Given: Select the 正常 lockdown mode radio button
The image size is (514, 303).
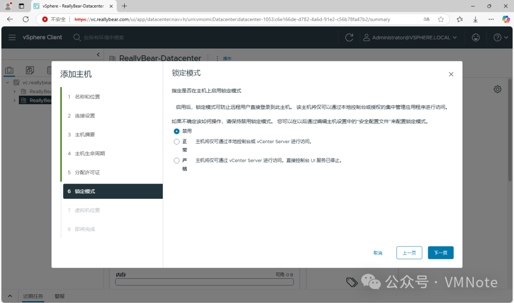Looking at the screenshot, I should tap(177, 141).
